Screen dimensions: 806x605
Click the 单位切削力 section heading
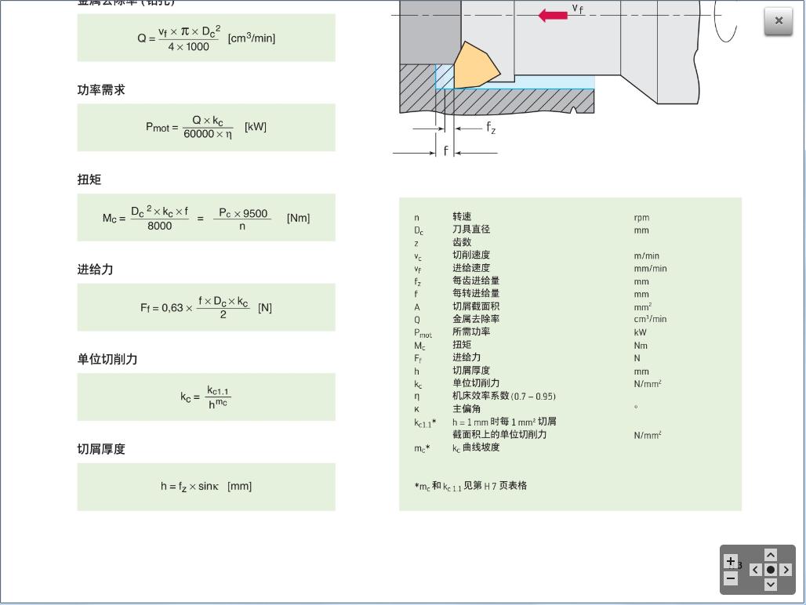click(x=107, y=360)
